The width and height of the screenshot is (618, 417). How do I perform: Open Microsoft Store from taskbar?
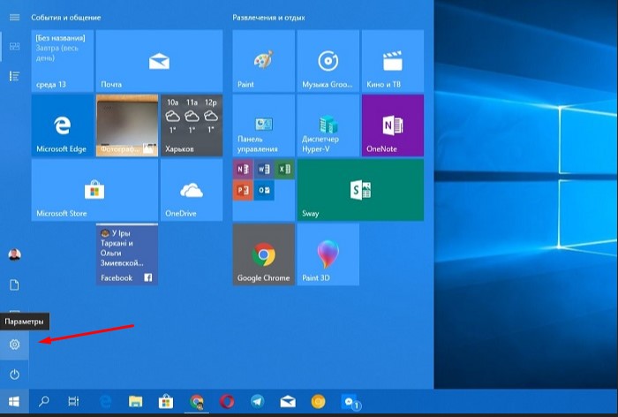click(166, 402)
